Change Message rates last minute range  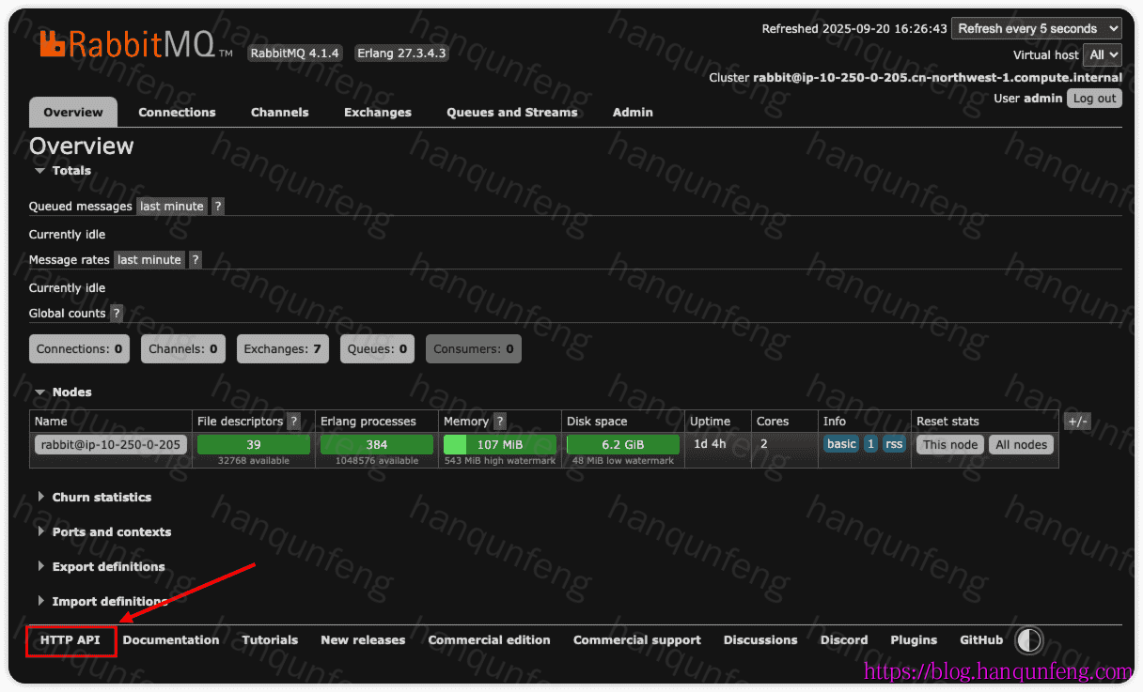point(149,260)
